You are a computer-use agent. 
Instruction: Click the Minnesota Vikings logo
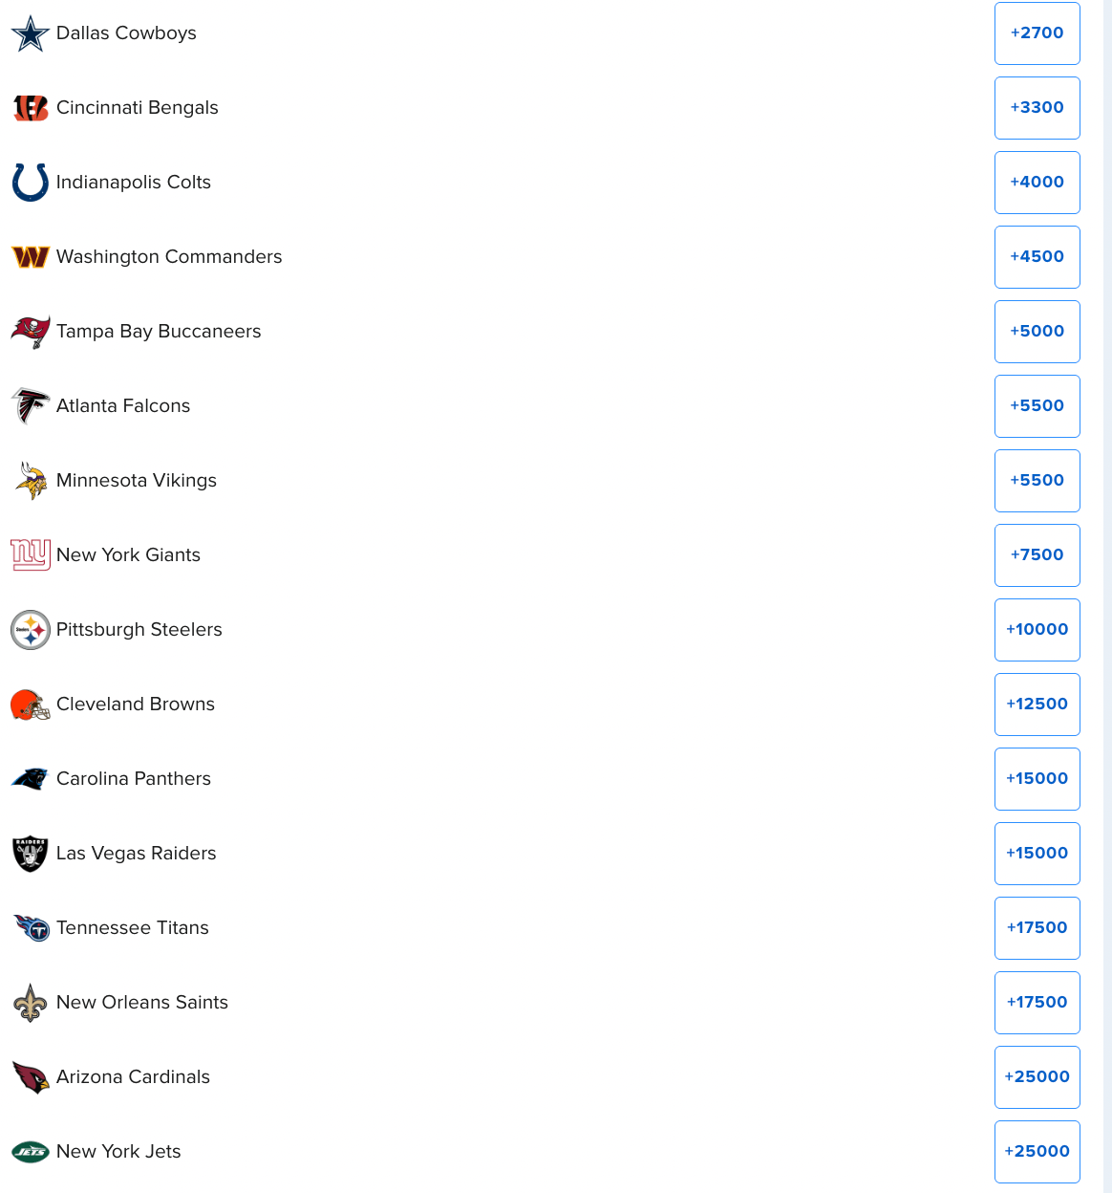coord(31,481)
